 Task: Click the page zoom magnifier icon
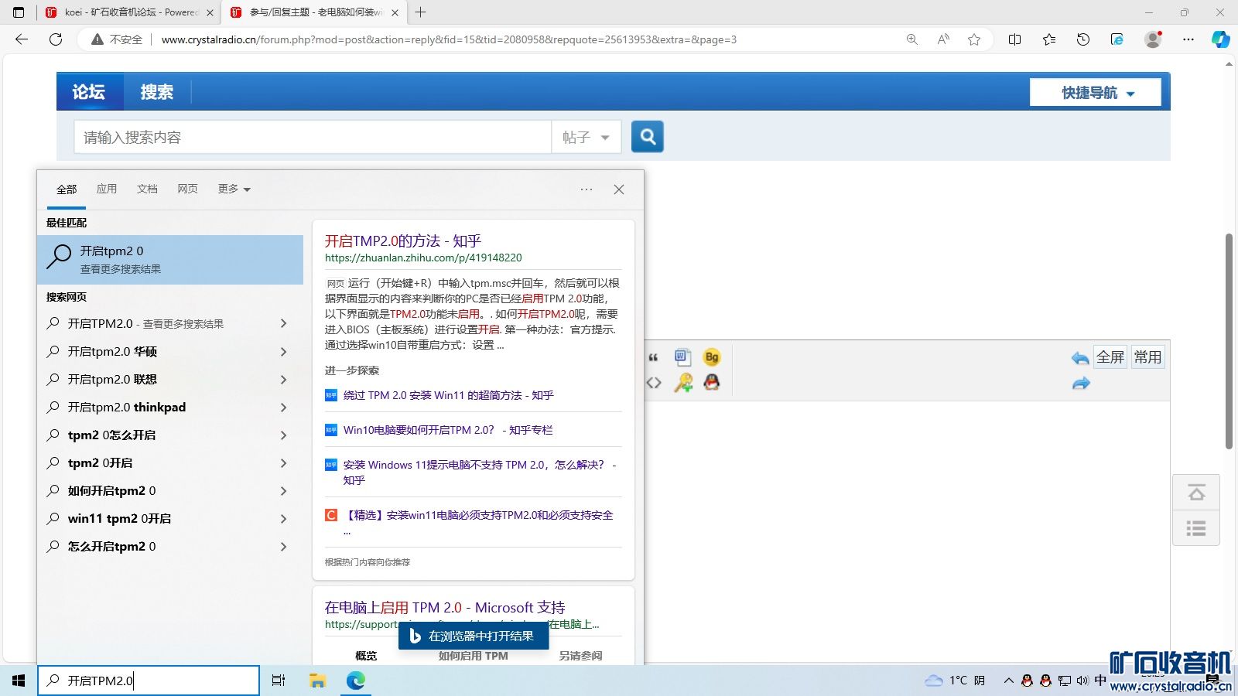click(x=912, y=39)
